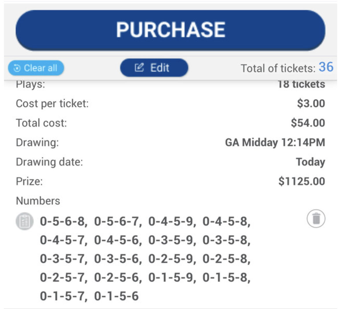Click the Clear all button
Screen dimensions: 340x309
[36, 68]
